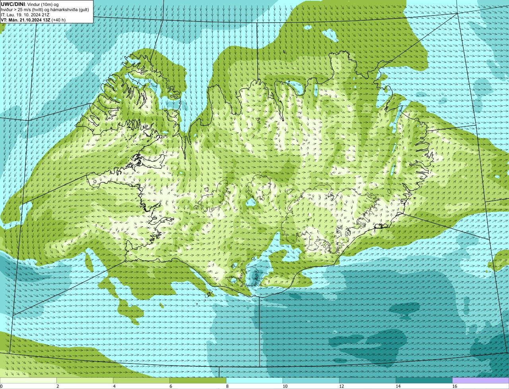Click the 'IT: Lau. 19. 10. 2024 21Z' line

point(25,14)
